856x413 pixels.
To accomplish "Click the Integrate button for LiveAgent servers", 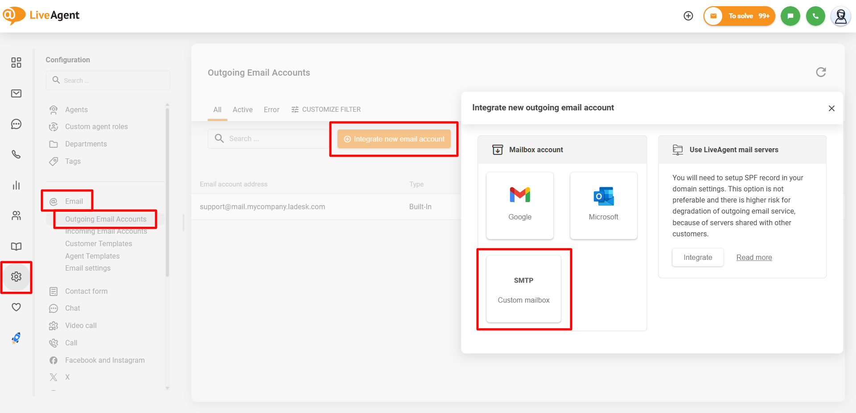I will pyautogui.click(x=698, y=257).
